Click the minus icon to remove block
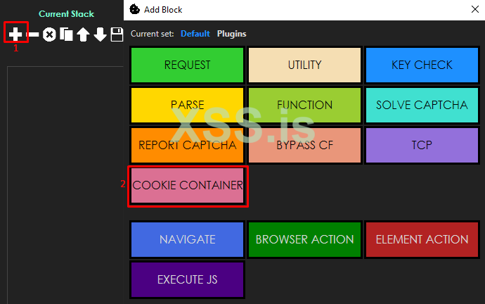This screenshot has height=304, width=485. (x=33, y=34)
